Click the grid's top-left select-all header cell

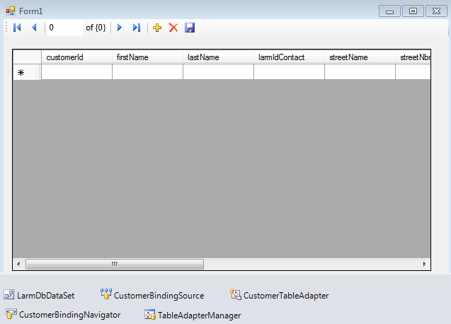tap(27, 57)
